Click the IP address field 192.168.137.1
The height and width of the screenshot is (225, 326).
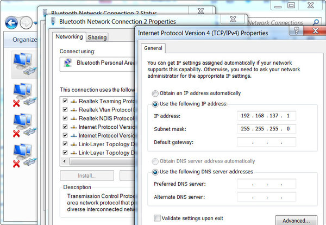click(x=266, y=116)
